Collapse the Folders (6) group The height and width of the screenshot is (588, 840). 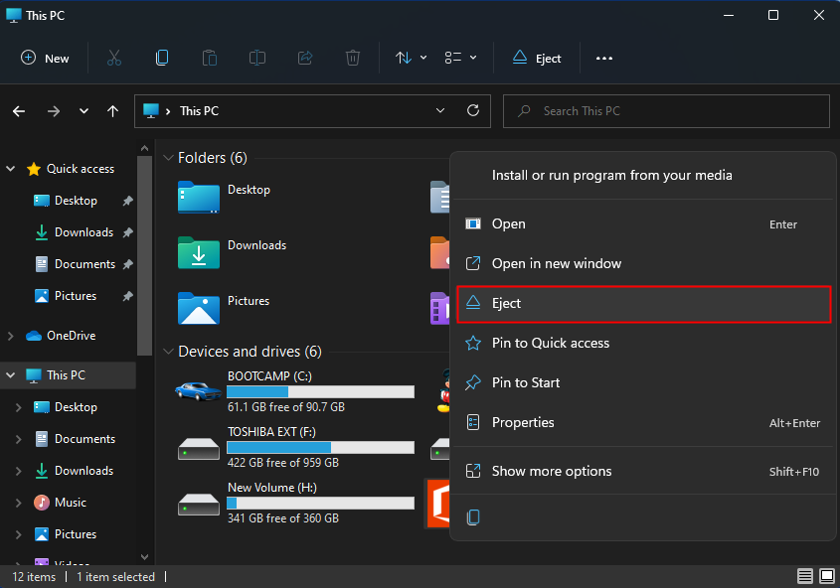pyautogui.click(x=167, y=158)
